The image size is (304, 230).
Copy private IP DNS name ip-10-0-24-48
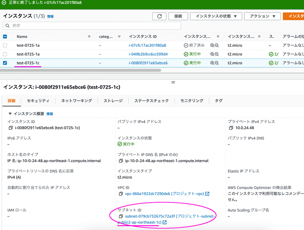click(x=121, y=161)
